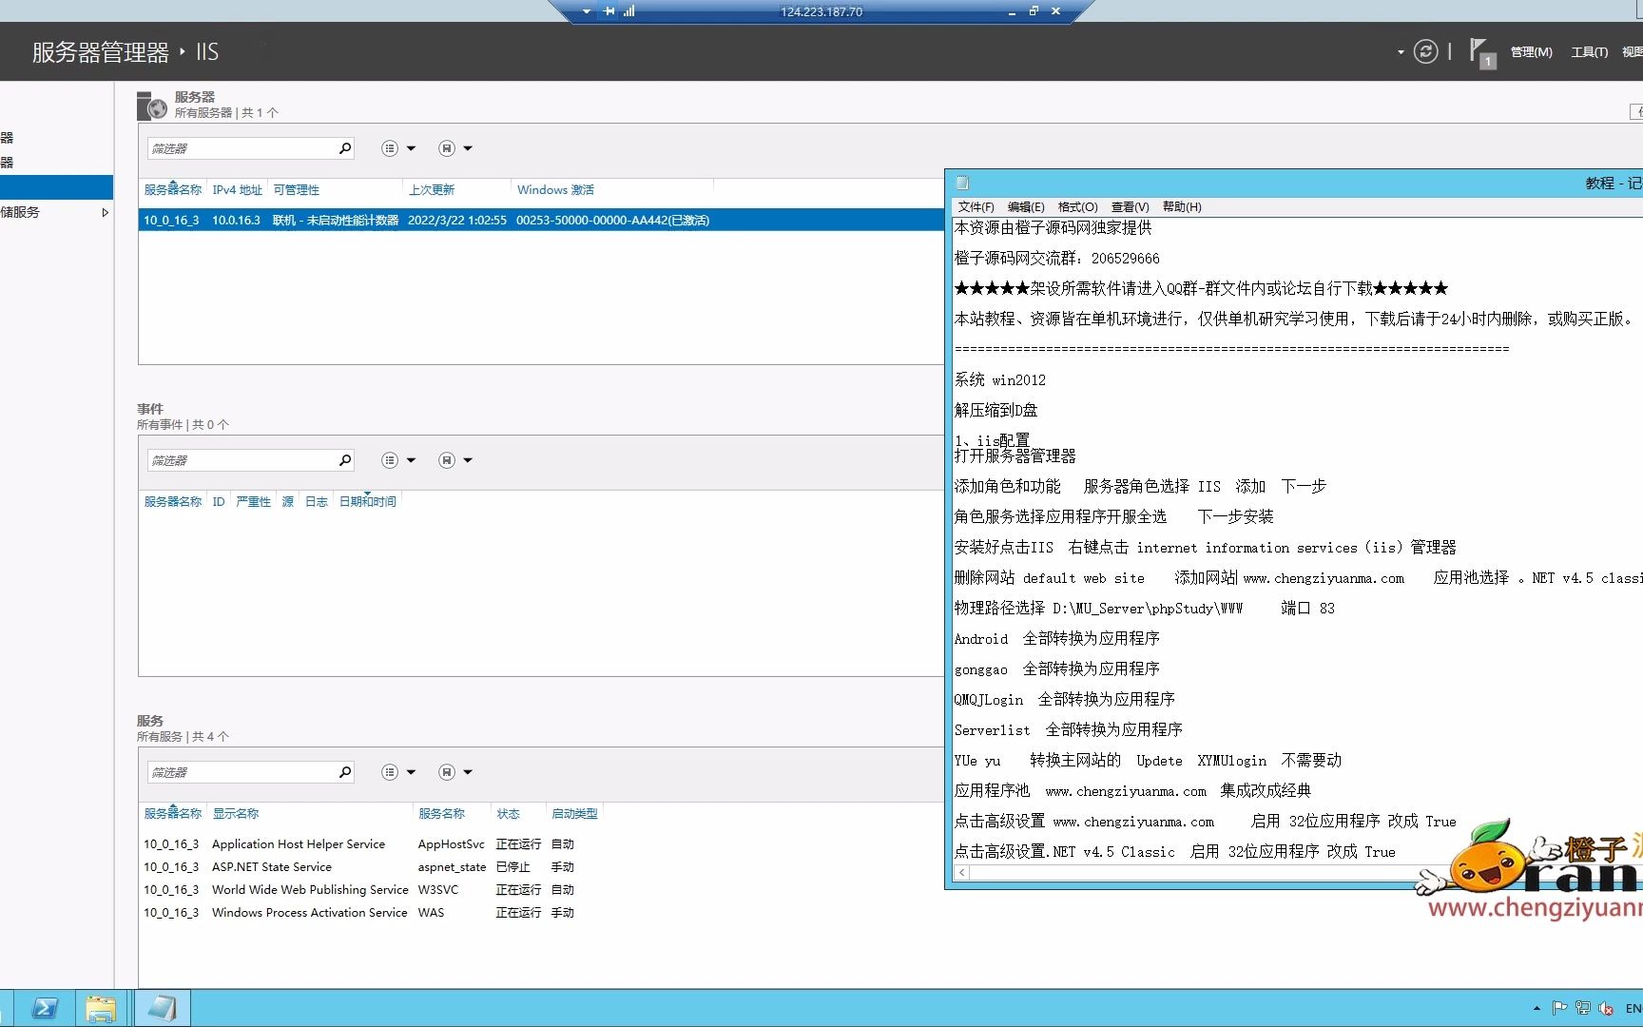The width and height of the screenshot is (1643, 1027).
Task: Sort events by 严重性 column
Action: click(253, 502)
